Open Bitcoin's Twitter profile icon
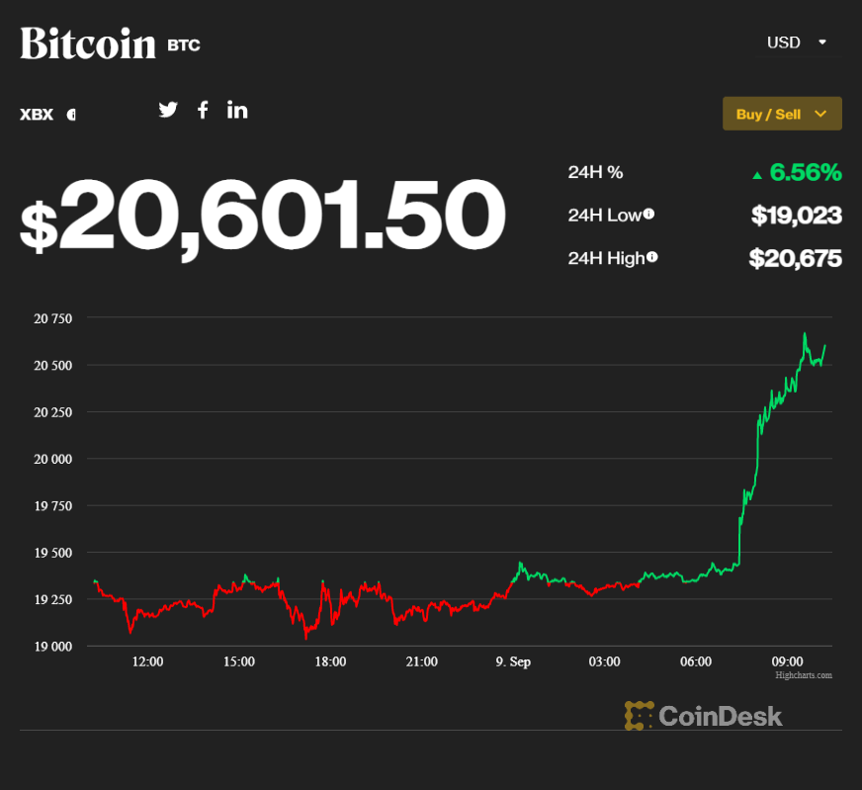Screen dimensions: 862x790 point(168,109)
